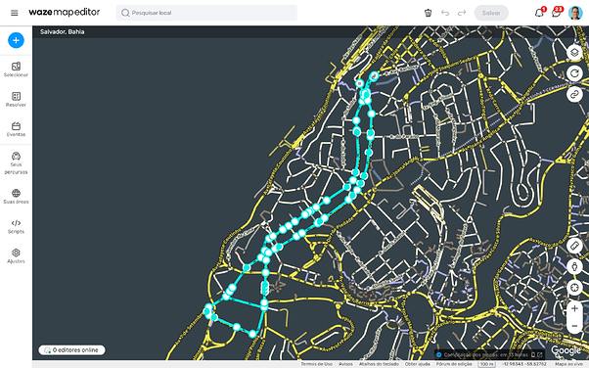Redo the last edit
Screen dimensions: 589x368
point(462,13)
